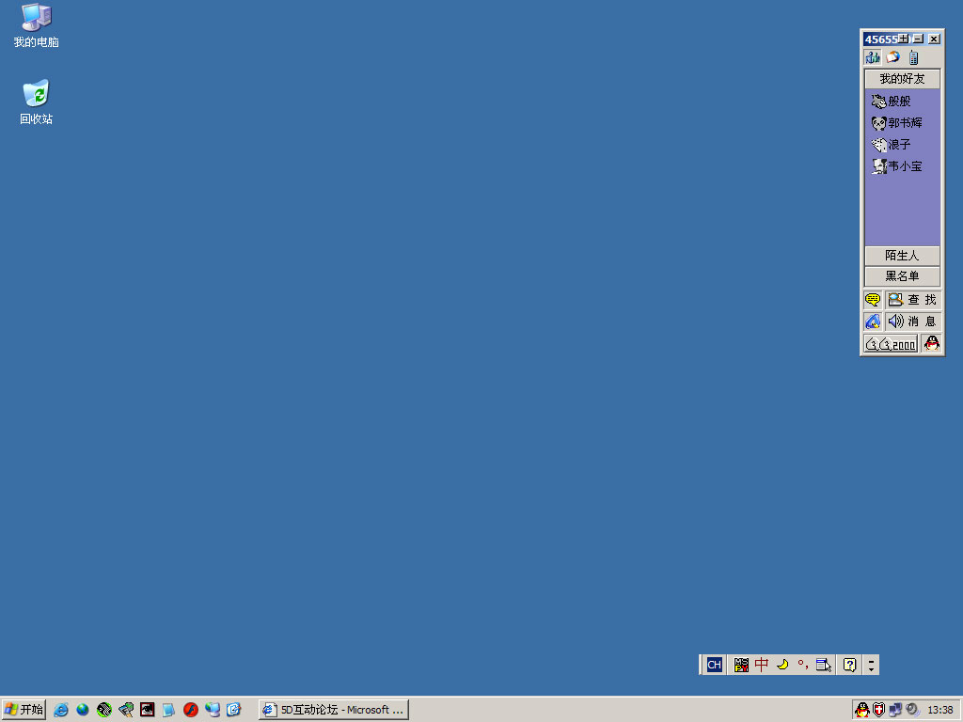Toggle Chinese punctuation mode on language bar
Screen dimensions: 963x722
point(803,665)
